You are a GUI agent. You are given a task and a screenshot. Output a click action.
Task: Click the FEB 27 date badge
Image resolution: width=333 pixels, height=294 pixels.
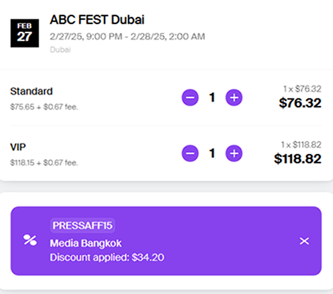[x=25, y=33]
